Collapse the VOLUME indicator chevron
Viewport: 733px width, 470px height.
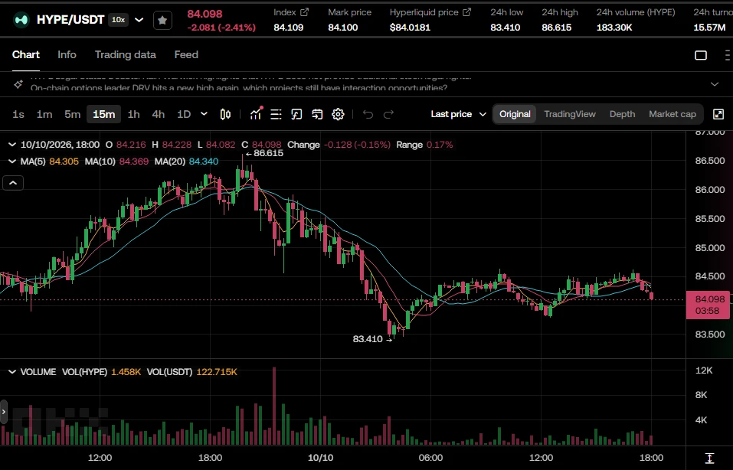pyautogui.click(x=12, y=372)
